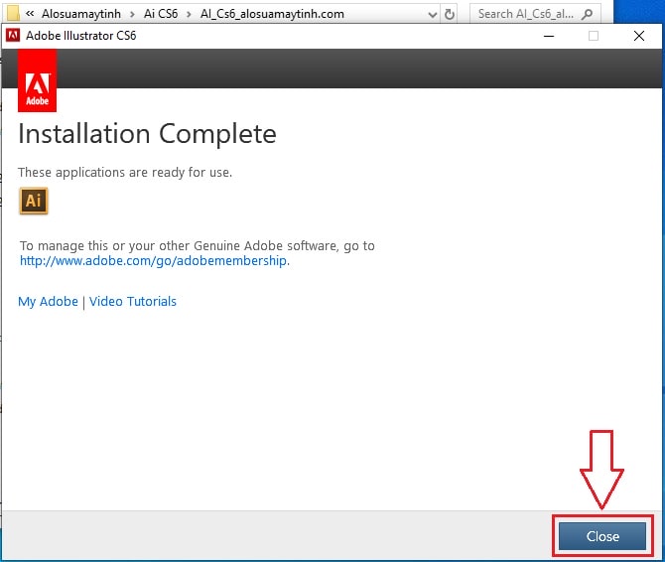Select Ai CS6 in the Explorer breadcrumb
665x562 pixels.
[161, 14]
